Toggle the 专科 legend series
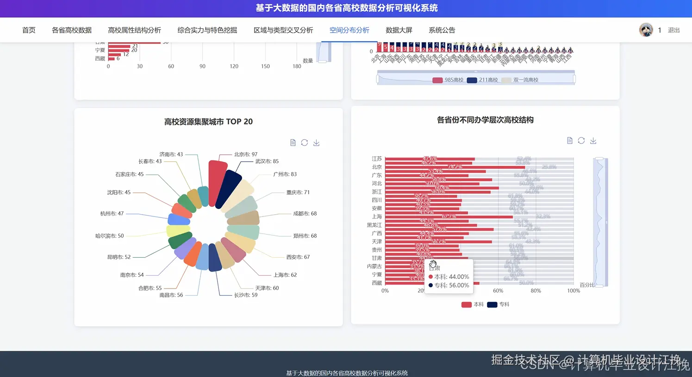The height and width of the screenshot is (377, 692). pos(498,304)
